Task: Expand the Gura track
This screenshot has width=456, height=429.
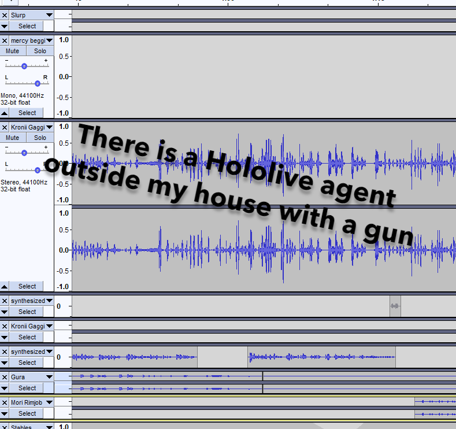Action: [5, 389]
